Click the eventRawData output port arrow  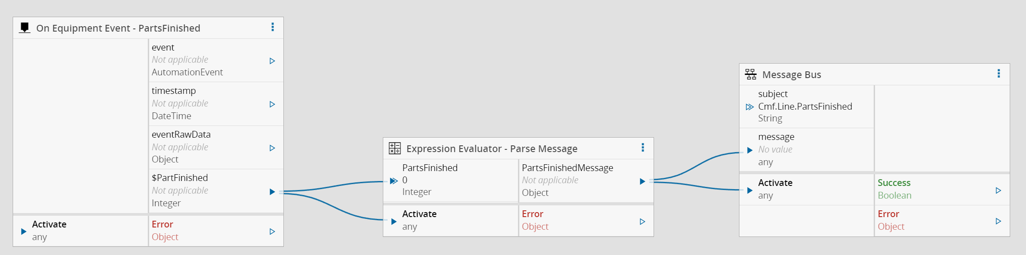[272, 148]
